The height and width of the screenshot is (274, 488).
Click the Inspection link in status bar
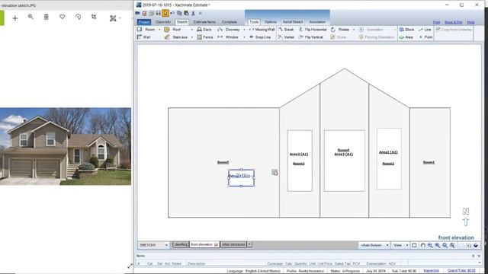[431, 271]
